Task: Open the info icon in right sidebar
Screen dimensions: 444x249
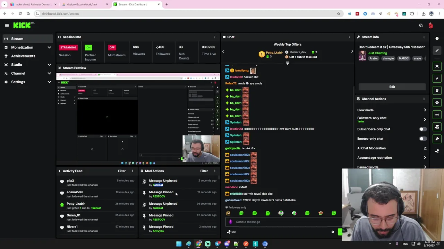Action: pos(437,38)
